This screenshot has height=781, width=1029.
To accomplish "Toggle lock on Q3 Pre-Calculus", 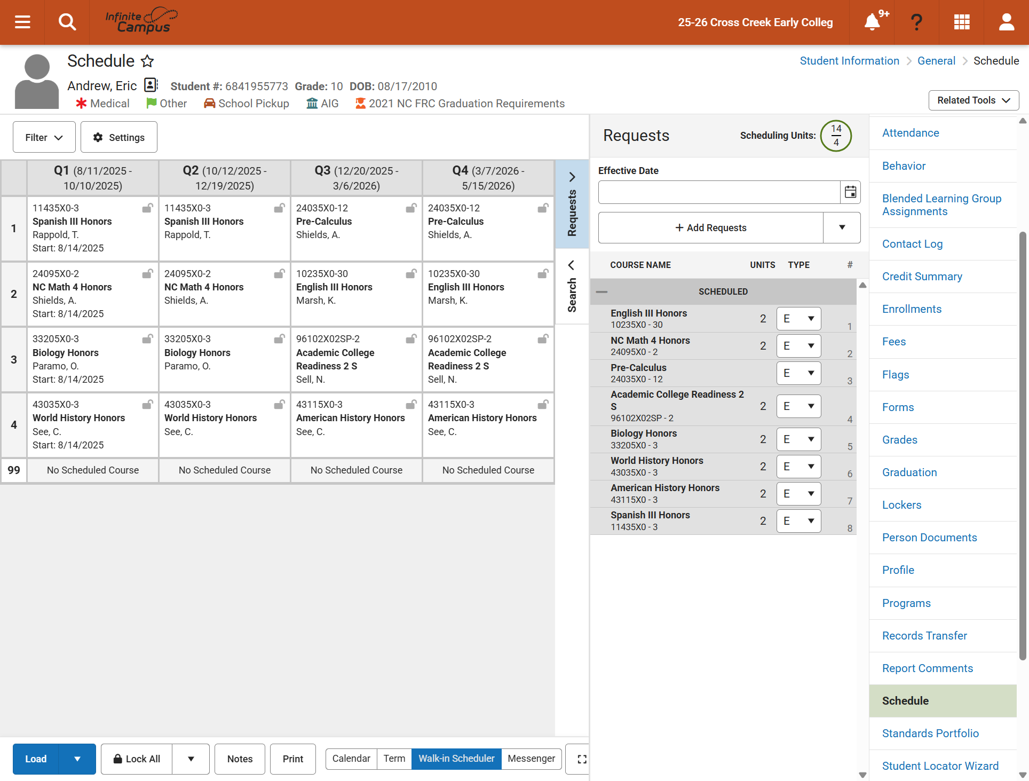I will point(411,208).
